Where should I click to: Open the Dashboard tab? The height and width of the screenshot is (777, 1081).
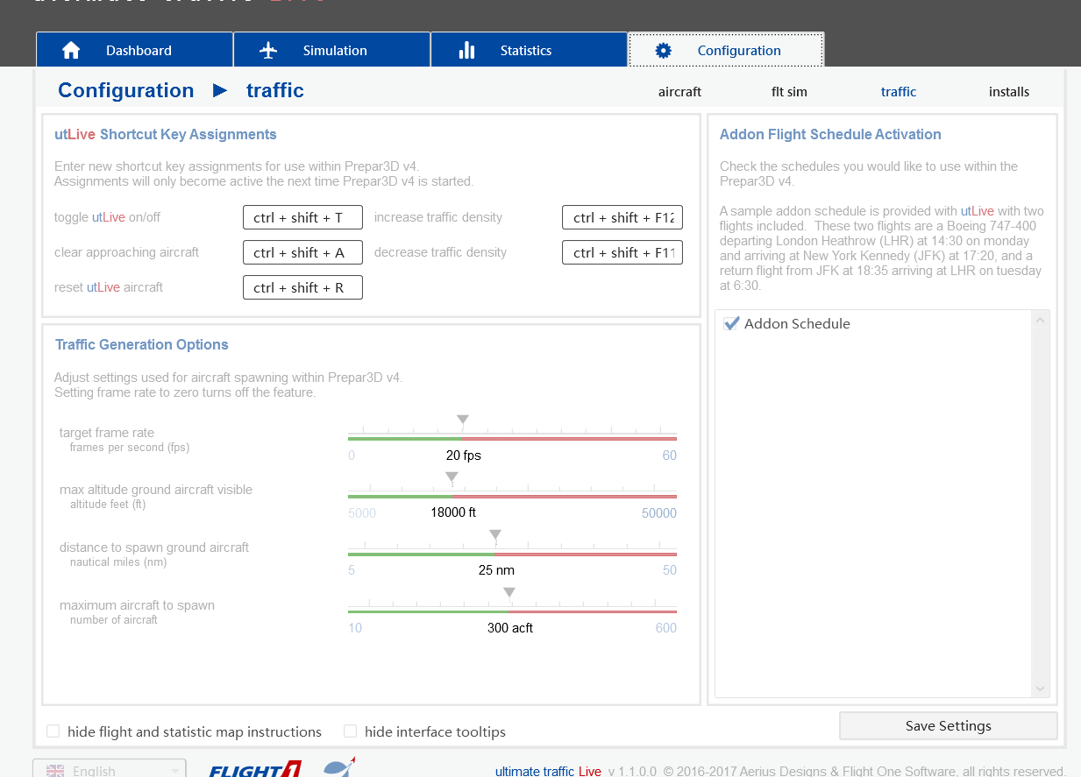(x=134, y=50)
